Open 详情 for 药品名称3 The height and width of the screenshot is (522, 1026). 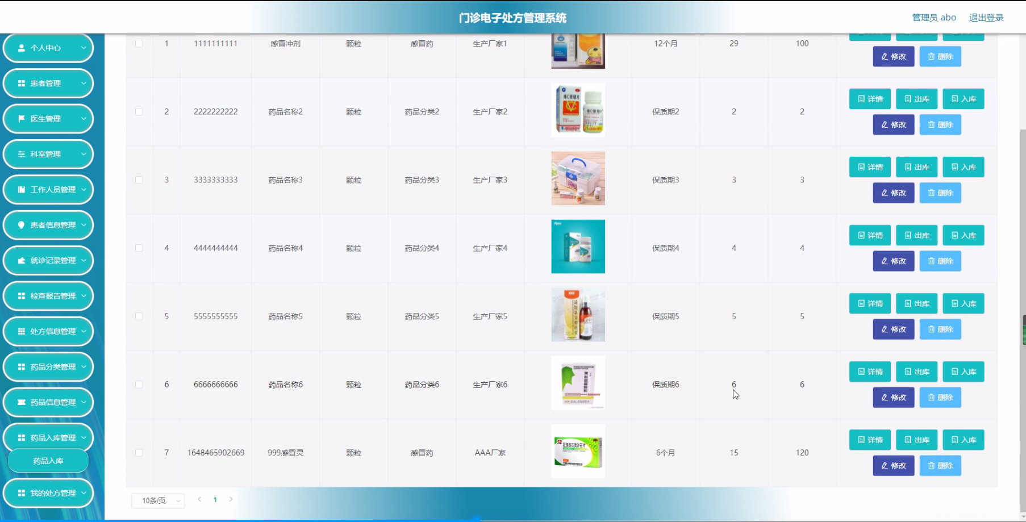click(x=870, y=167)
